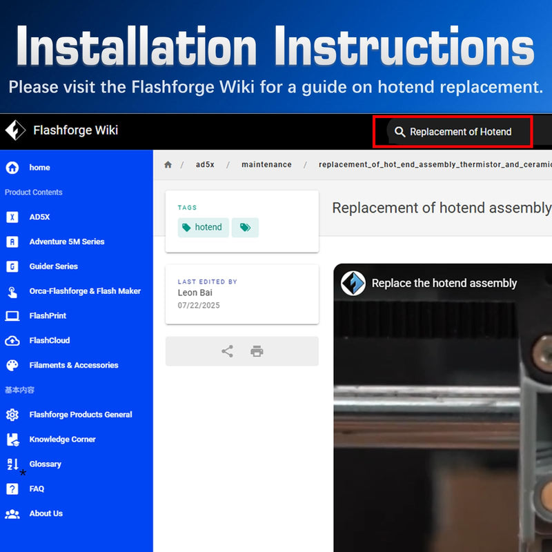This screenshot has height=552, width=552.
Task: Focus the Replacement of Hotend search field
Action: pos(459,132)
